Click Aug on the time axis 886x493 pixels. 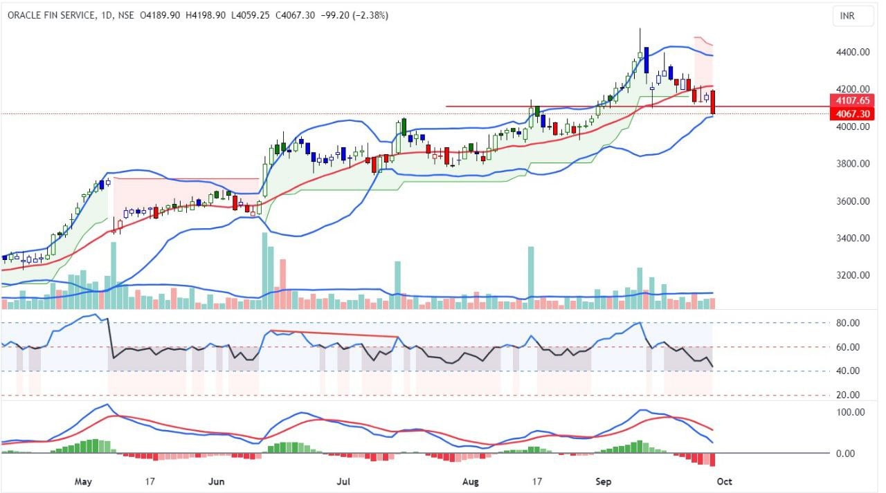pyautogui.click(x=471, y=481)
